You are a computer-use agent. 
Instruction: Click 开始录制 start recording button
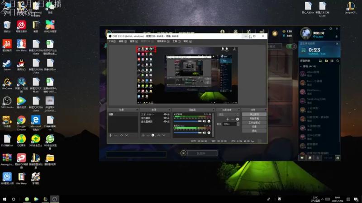[254, 119]
